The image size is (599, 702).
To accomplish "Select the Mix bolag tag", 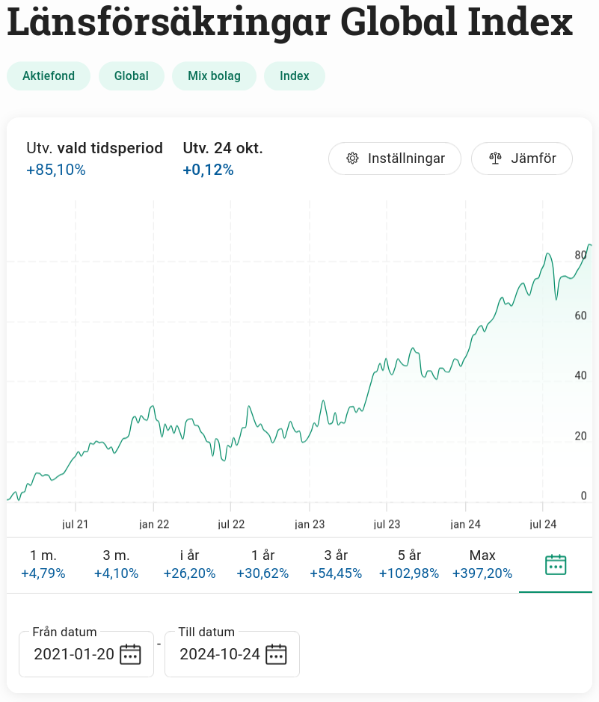I will pos(214,76).
